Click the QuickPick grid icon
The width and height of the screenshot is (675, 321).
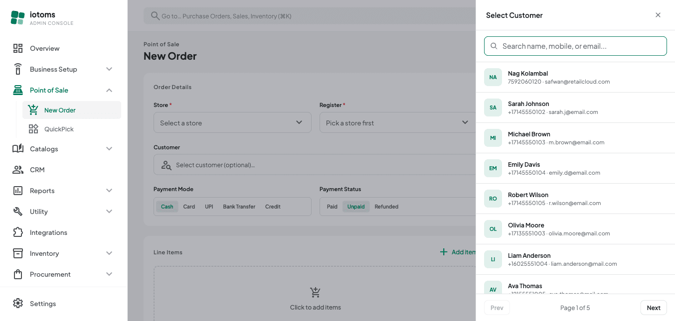click(33, 129)
